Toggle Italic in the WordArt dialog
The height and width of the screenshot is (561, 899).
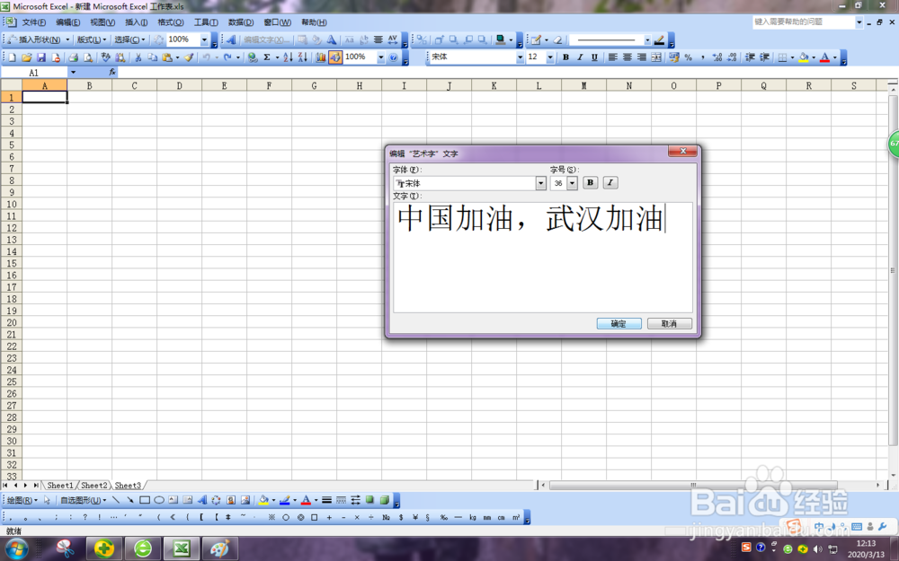pos(610,182)
